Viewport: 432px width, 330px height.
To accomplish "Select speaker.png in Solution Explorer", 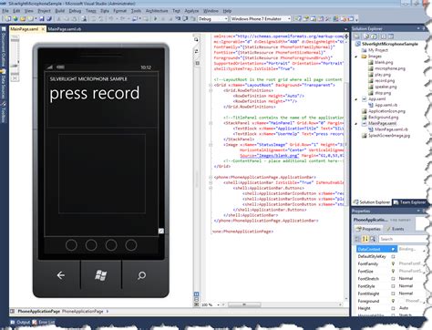I will coord(386,87).
